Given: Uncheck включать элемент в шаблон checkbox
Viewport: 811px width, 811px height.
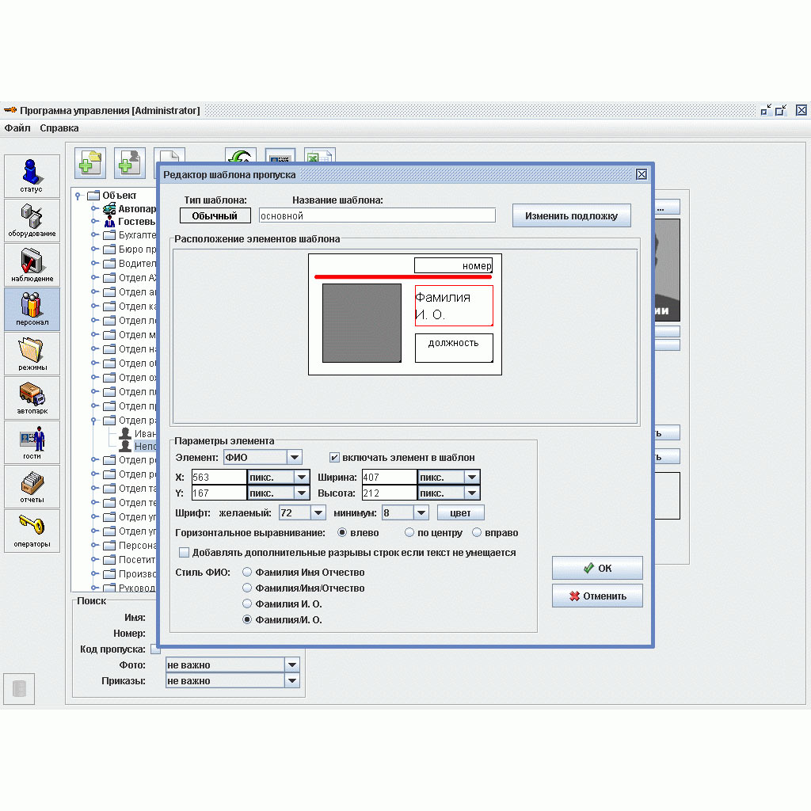Looking at the screenshot, I should [335, 458].
